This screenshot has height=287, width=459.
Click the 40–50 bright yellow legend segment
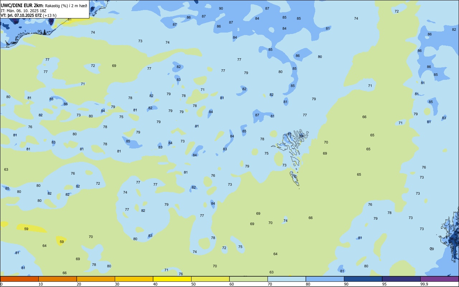pyautogui.click(x=172, y=279)
